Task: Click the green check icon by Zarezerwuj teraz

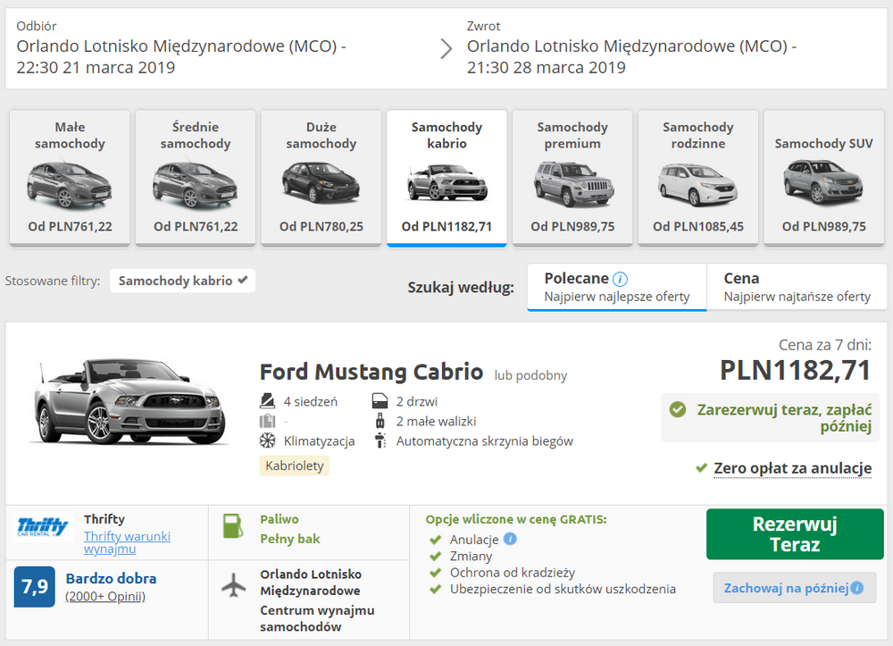Action: (x=678, y=409)
